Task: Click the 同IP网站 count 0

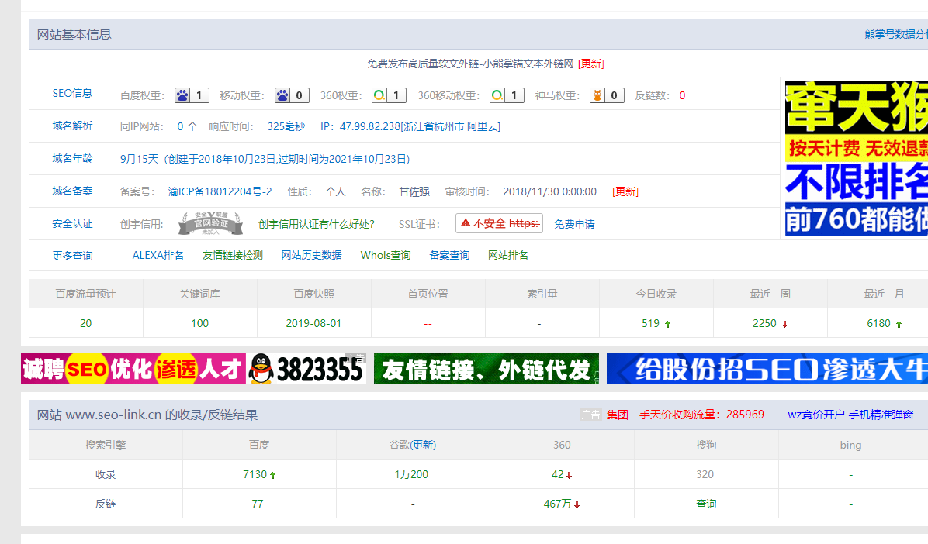Action: click(x=181, y=126)
